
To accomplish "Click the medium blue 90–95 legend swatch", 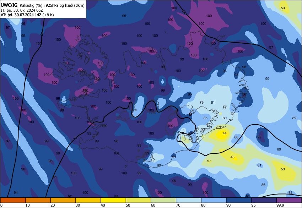I will [x=239, y=200].
